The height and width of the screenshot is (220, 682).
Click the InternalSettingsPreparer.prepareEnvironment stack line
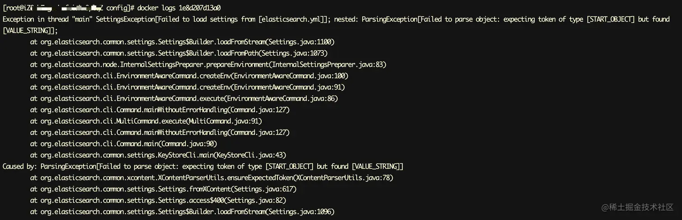click(x=208, y=65)
